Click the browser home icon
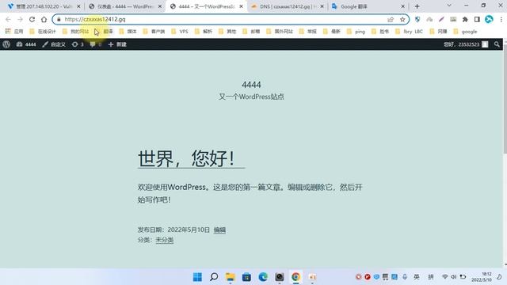The image size is (507, 285). tap(44, 19)
